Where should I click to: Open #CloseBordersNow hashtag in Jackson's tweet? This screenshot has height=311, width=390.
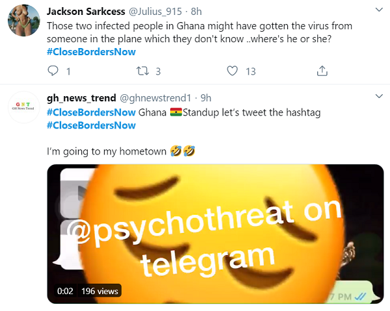[x=91, y=52]
